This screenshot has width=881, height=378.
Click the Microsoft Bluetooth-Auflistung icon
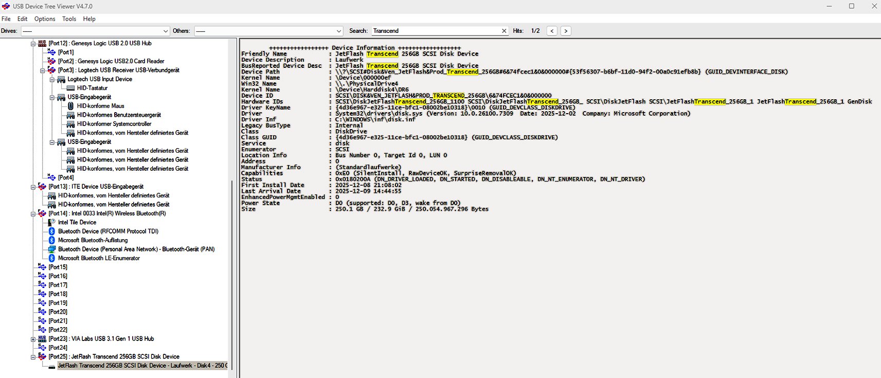[x=51, y=240]
